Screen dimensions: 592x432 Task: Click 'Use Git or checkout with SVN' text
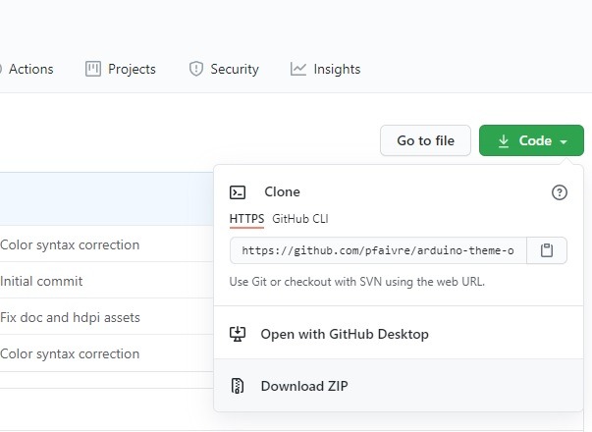point(357,282)
